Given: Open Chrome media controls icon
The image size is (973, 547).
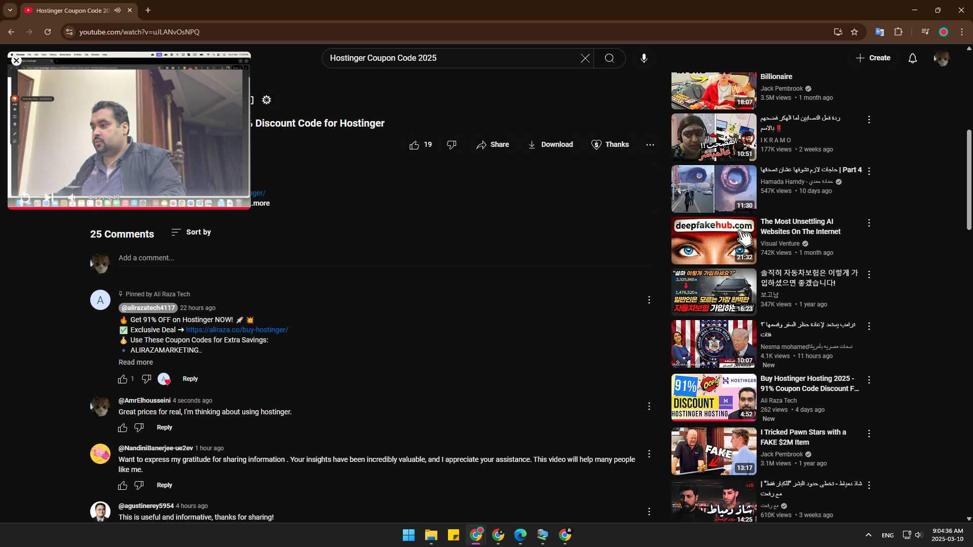Looking at the screenshot, I should click(925, 32).
